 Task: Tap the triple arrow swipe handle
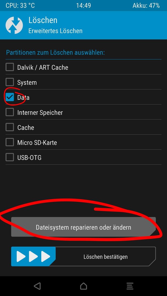click(34, 257)
